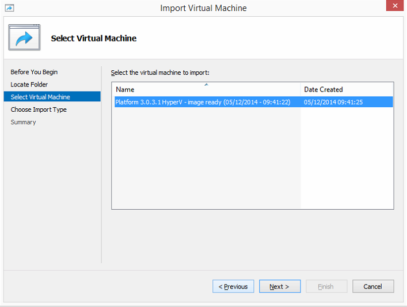
Task: Click the blue arrow wizard header icon
Action: [x=24, y=38]
